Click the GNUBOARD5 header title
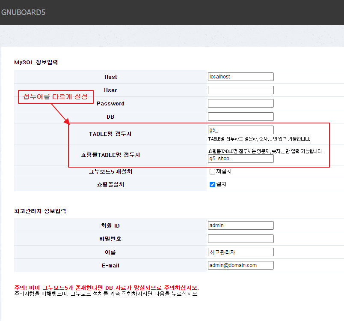Viewport: 344px width, 321px height. 23,12
